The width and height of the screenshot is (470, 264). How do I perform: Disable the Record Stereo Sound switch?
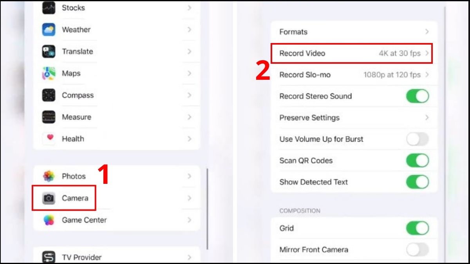coord(417,96)
